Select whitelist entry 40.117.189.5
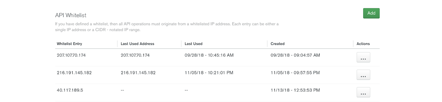The height and width of the screenshot is (102, 442). 70,90
